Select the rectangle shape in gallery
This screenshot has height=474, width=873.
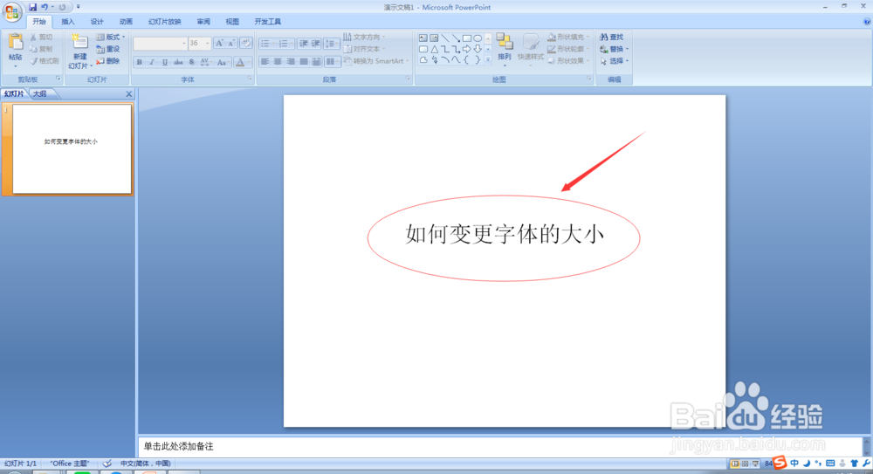coord(466,38)
